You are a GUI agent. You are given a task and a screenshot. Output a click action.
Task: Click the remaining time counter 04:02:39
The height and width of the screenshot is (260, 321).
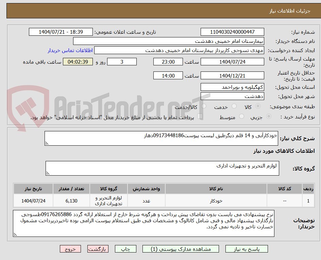pos(78,62)
